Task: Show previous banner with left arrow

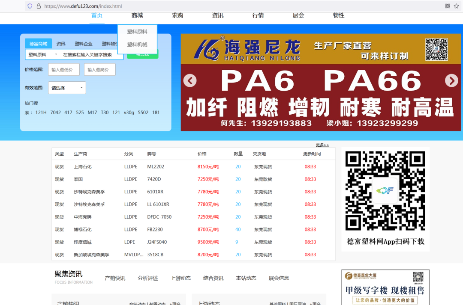Action: tap(190, 80)
